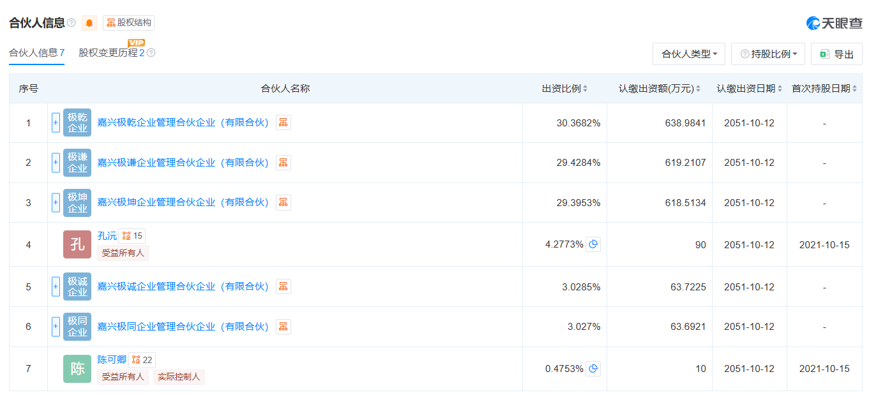869x395 pixels.
Task: Click the 导出 export button
Action: click(x=836, y=54)
